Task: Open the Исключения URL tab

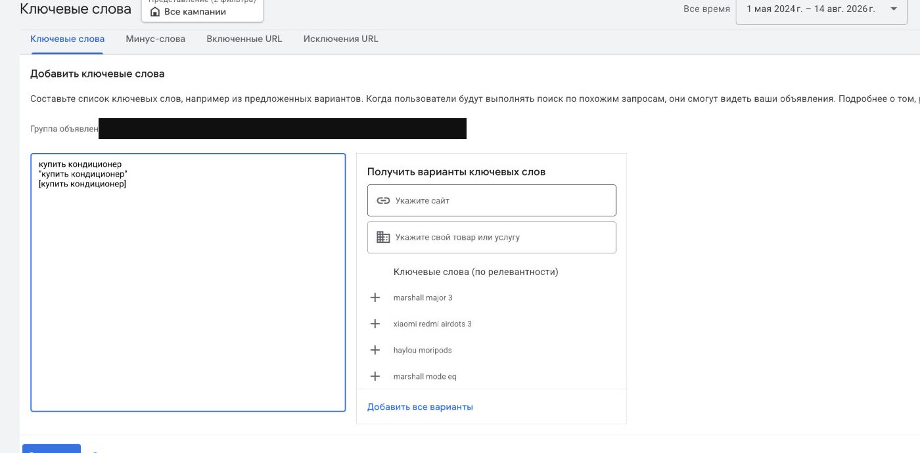Action: tap(340, 39)
